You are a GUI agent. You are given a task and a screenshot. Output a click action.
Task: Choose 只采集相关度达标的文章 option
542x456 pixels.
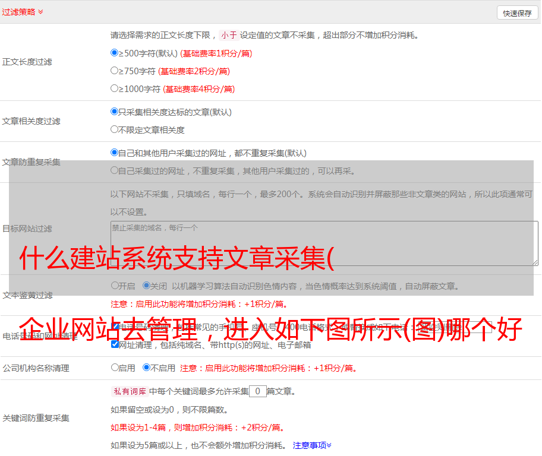pyautogui.click(x=114, y=112)
